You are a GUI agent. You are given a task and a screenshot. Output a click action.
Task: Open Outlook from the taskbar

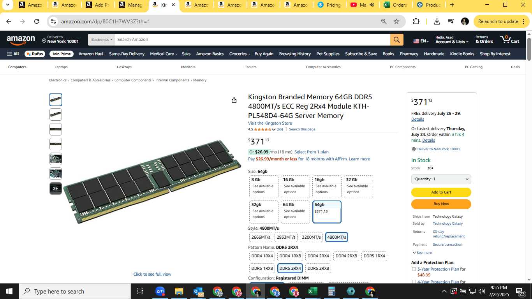[198, 291]
